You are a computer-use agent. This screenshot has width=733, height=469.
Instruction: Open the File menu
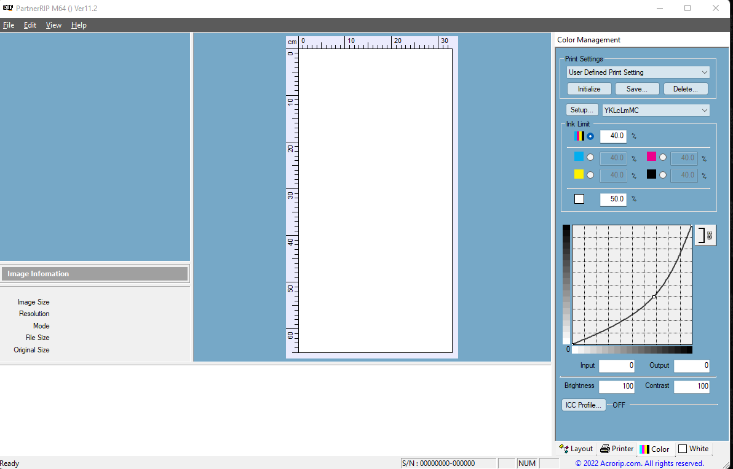[9, 25]
